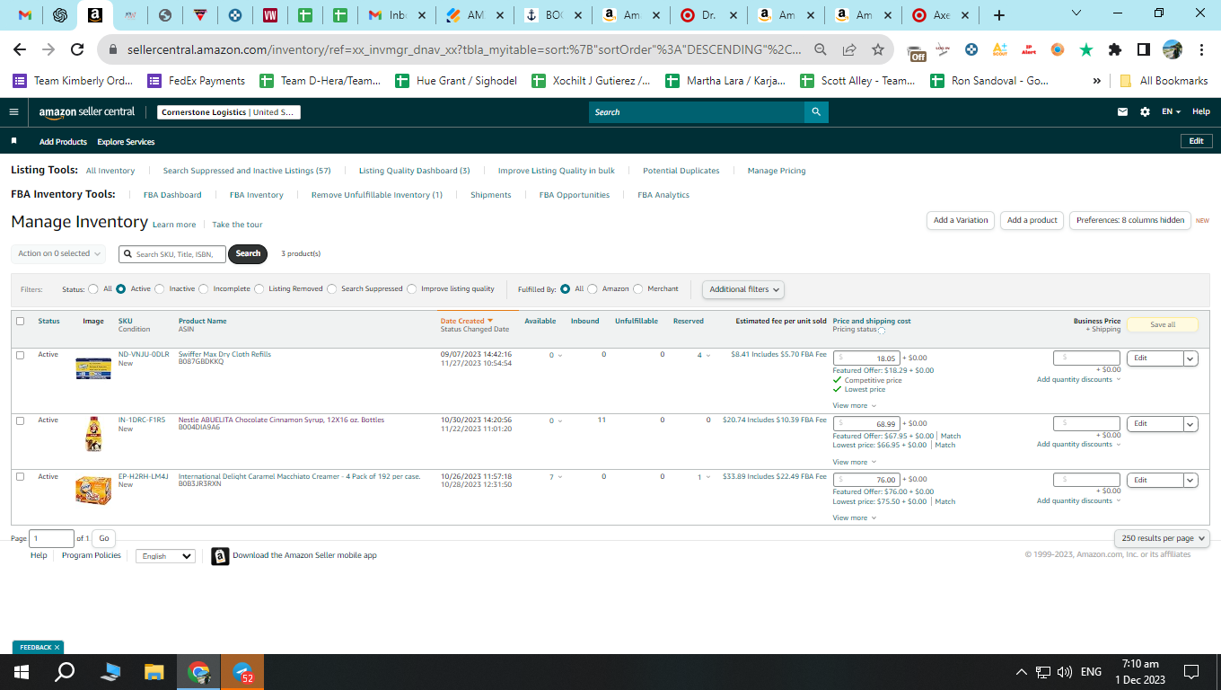Click the Amazon Seller Central logo
This screenshot has height=690, width=1221.
pyautogui.click(x=87, y=112)
